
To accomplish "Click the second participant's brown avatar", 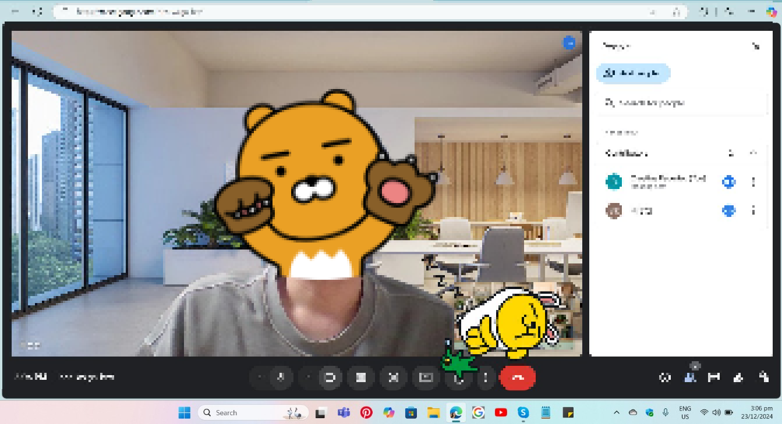I will click(x=614, y=211).
